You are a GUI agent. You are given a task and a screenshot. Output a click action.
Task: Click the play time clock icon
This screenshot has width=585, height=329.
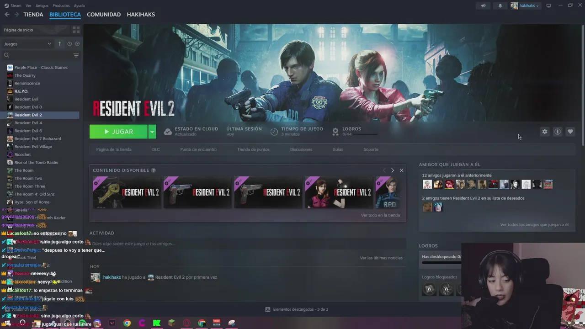[x=274, y=132]
